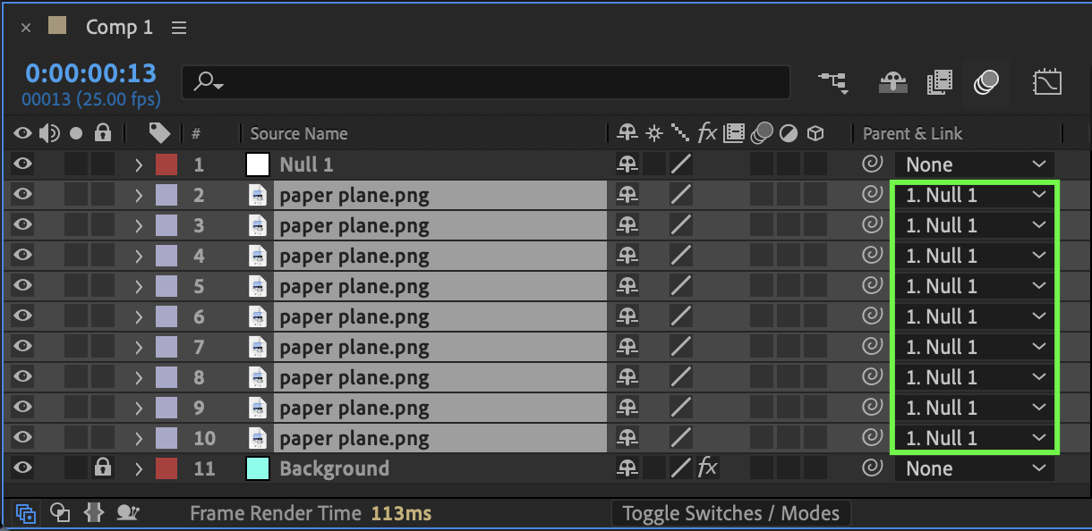Screen dimensions: 1092x531
Task: Hide the Null 1 layer
Action: pyautogui.click(x=23, y=164)
